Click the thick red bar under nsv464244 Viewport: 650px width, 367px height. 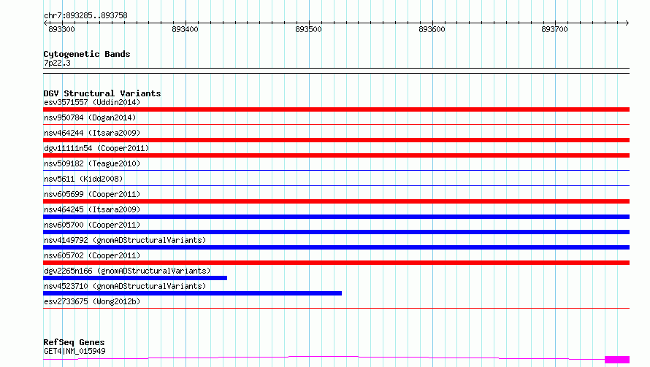336,140
